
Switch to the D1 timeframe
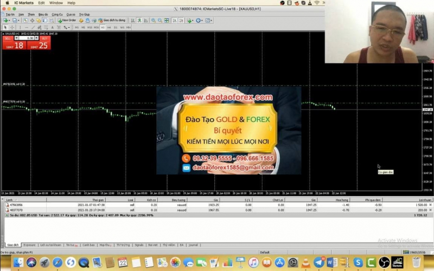click(116, 28)
